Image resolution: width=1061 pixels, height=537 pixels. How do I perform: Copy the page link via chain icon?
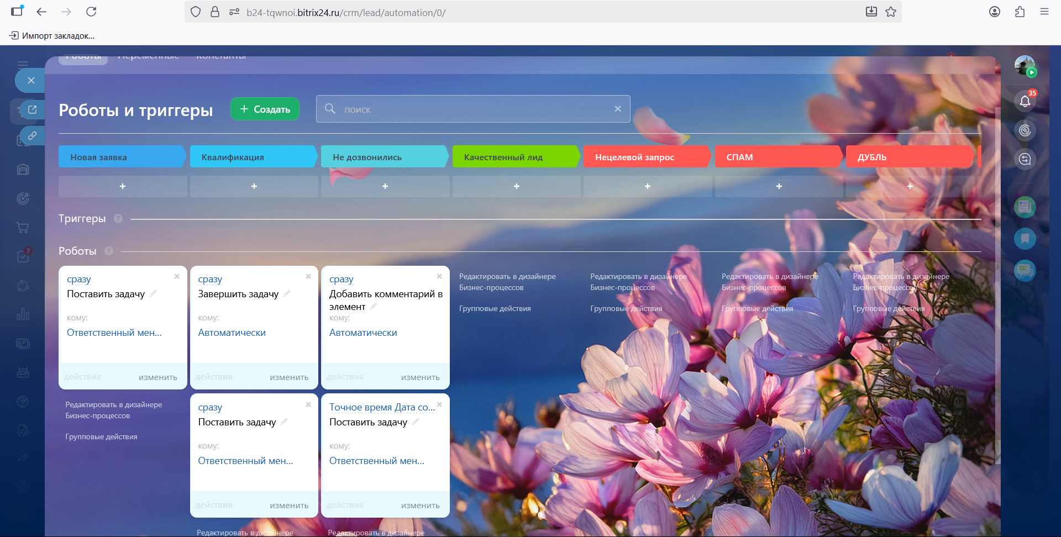tap(32, 135)
